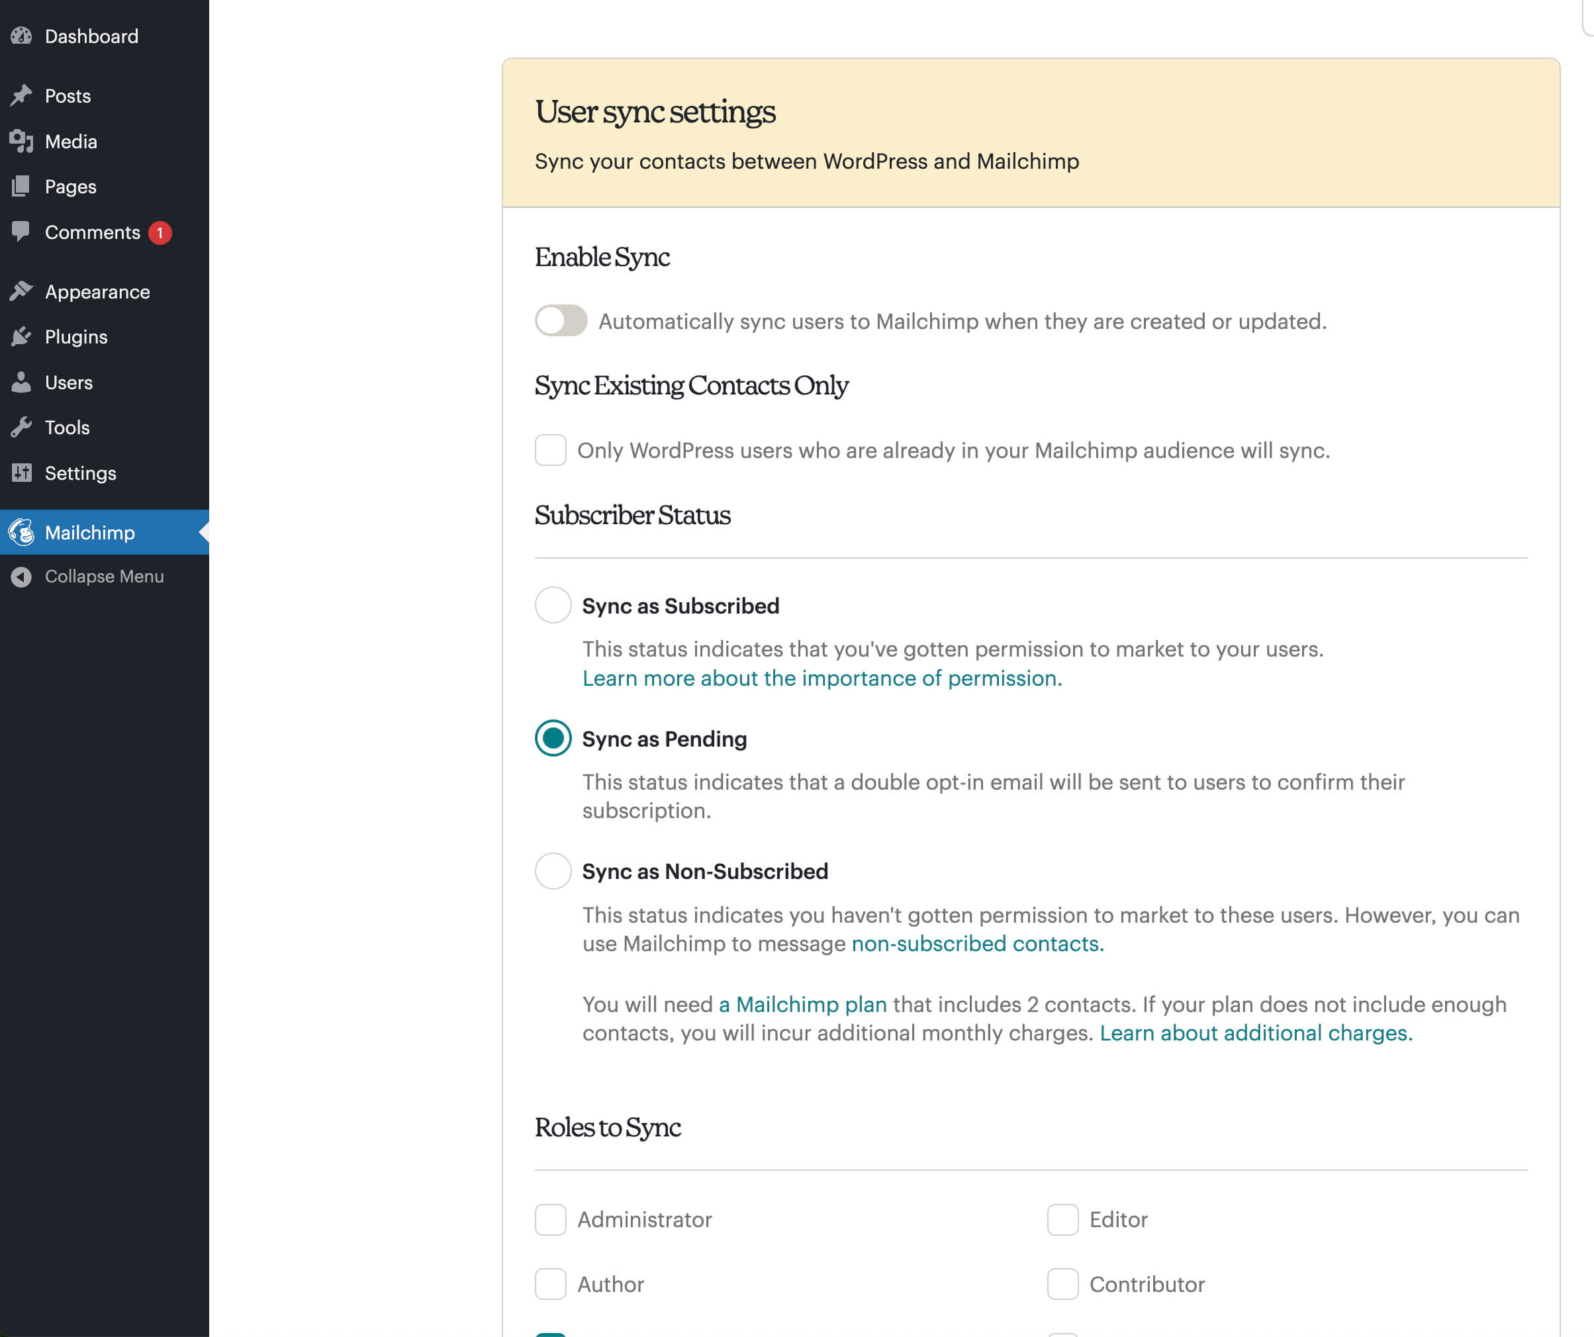The height and width of the screenshot is (1337, 1594).
Task: Check the Contributor role checkbox
Action: coord(1062,1284)
